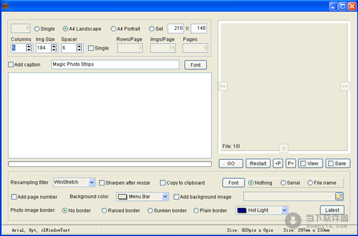Click the Hot Light dark blue swatch
This screenshot has height=236, width=358.
coord(242,210)
